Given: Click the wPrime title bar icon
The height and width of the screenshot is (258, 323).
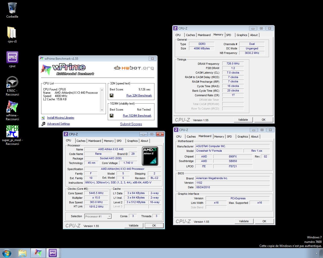Looking at the screenshot, I should (42, 58).
